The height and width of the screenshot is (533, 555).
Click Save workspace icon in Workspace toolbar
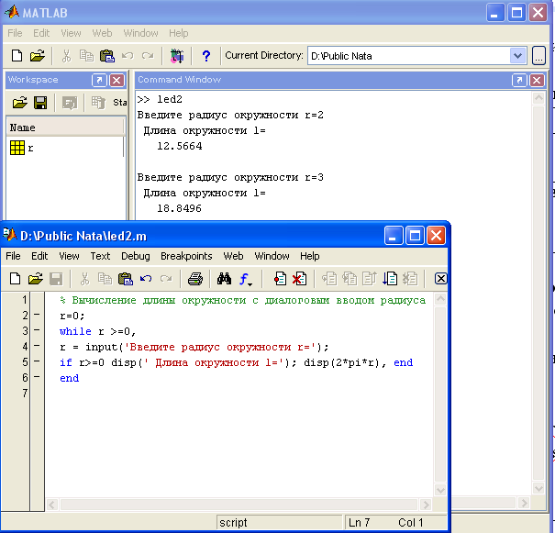tap(40, 103)
